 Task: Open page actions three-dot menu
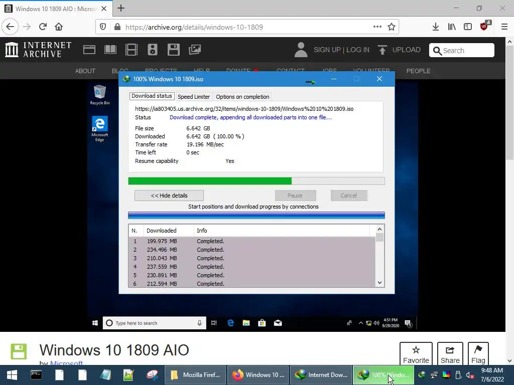pyautogui.click(x=377, y=27)
